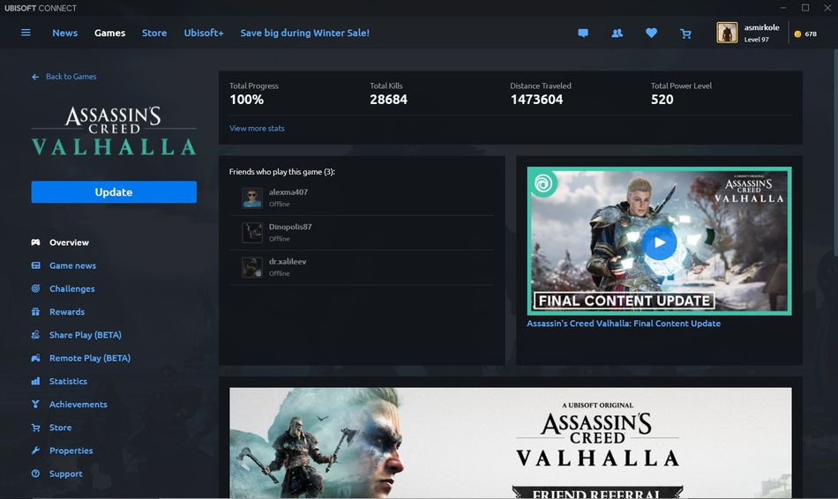Click the Distance Traveled 1473604 value
Viewport: 838px width, 499px height.
pyautogui.click(x=536, y=100)
